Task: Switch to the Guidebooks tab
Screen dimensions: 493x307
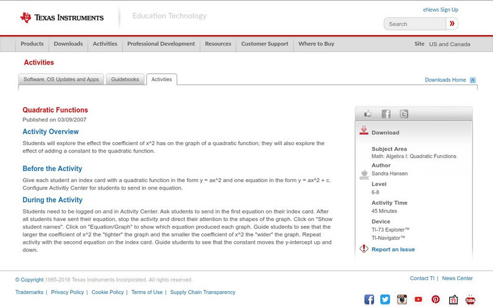Action: point(125,79)
